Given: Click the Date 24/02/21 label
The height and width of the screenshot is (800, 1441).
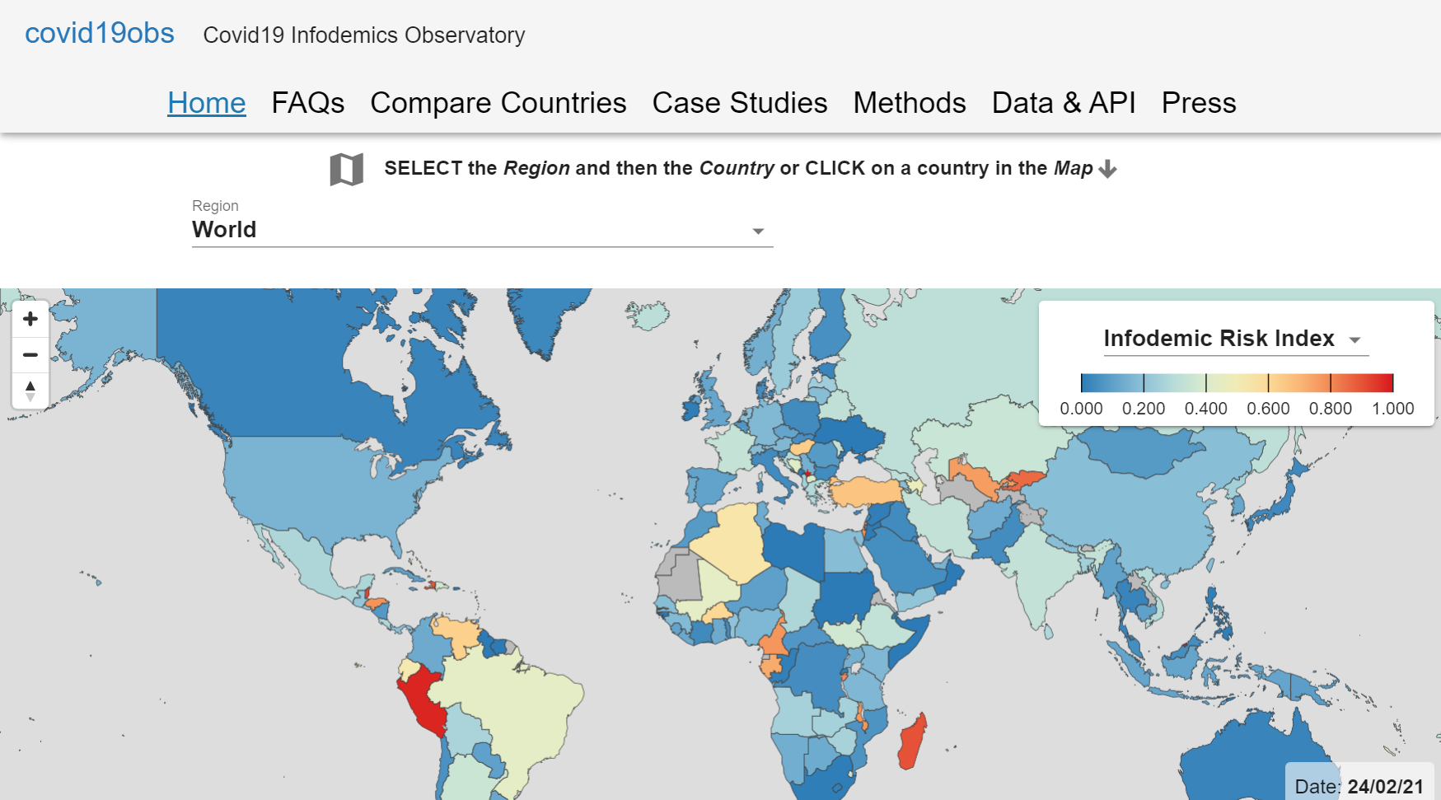Looking at the screenshot, I should pyautogui.click(x=1359, y=786).
